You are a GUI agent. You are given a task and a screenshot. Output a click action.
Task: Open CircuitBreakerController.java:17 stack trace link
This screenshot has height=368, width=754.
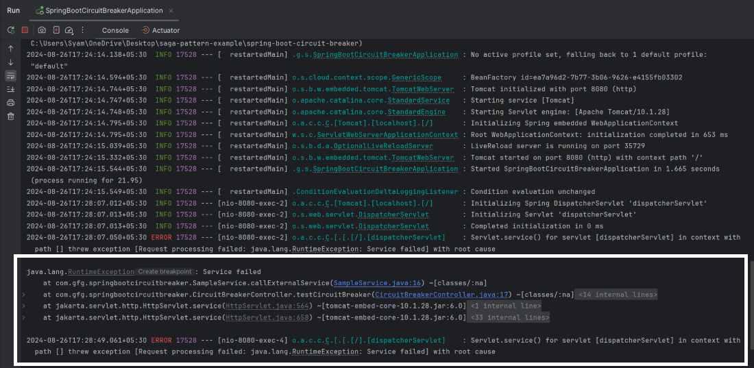[442, 295]
